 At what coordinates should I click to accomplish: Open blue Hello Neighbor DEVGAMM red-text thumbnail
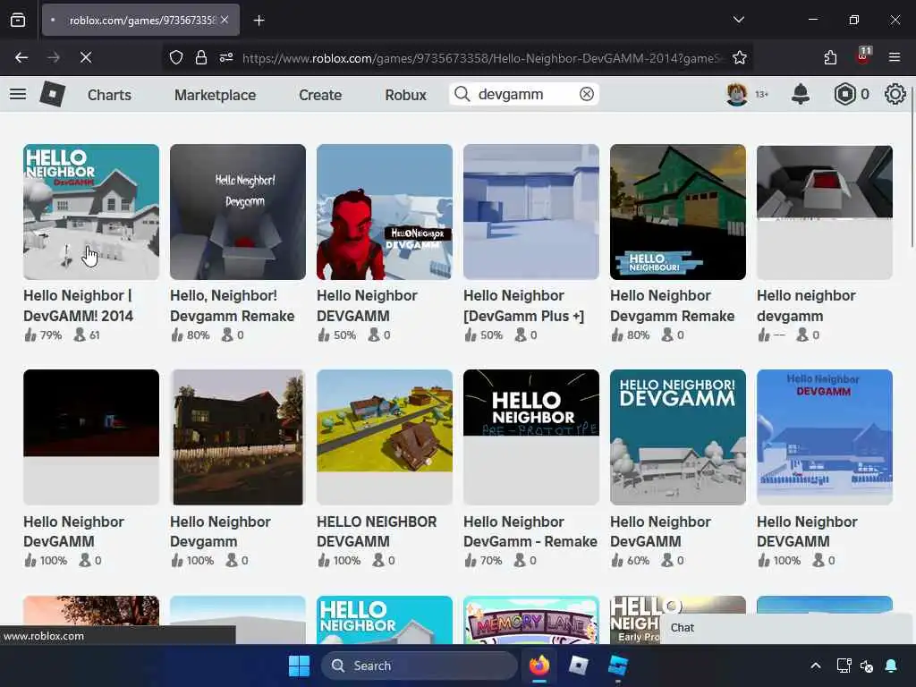(x=824, y=437)
